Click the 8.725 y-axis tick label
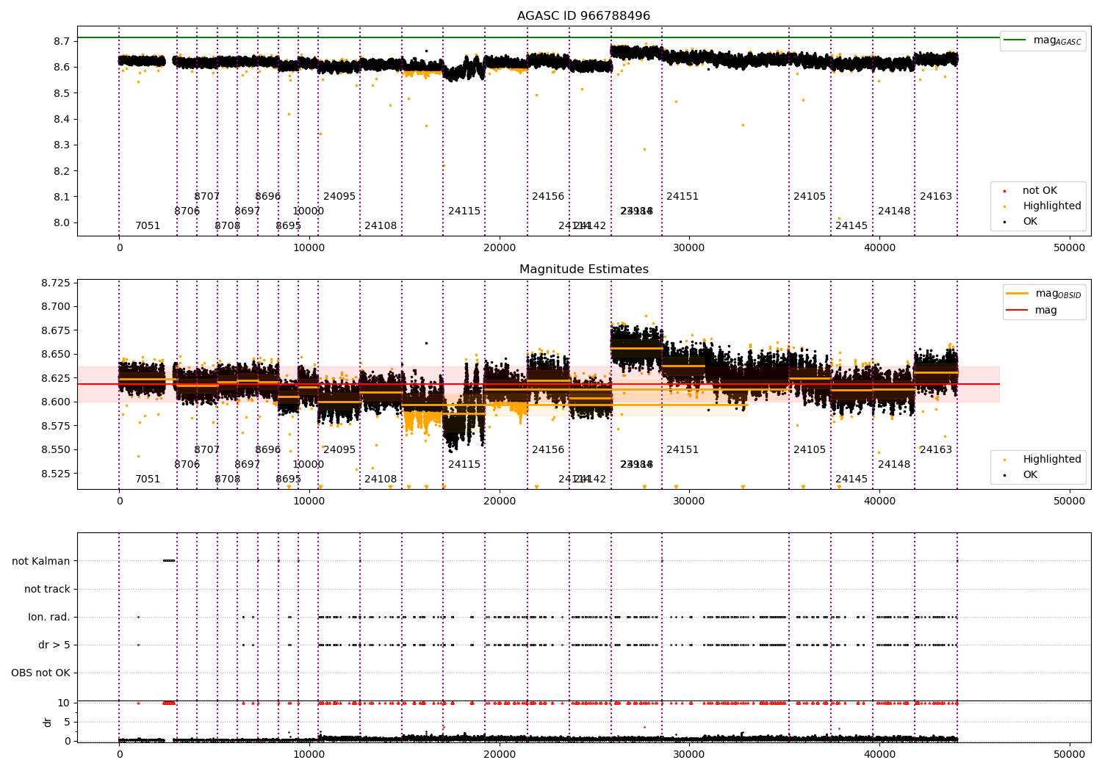The height and width of the screenshot is (771, 1102). pyautogui.click(x=56, y=283)
